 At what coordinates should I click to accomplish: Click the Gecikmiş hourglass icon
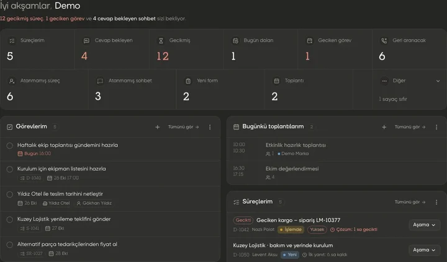point(161,41)
